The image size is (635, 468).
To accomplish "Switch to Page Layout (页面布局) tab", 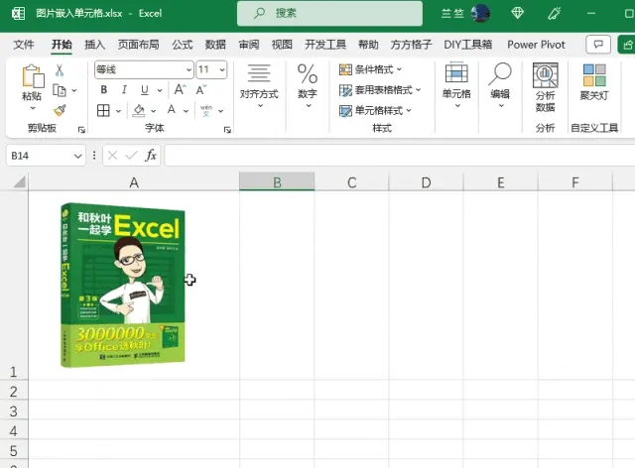I will tap(139, 45).
